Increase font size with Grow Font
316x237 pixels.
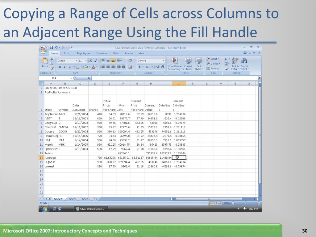pos(91,61)
